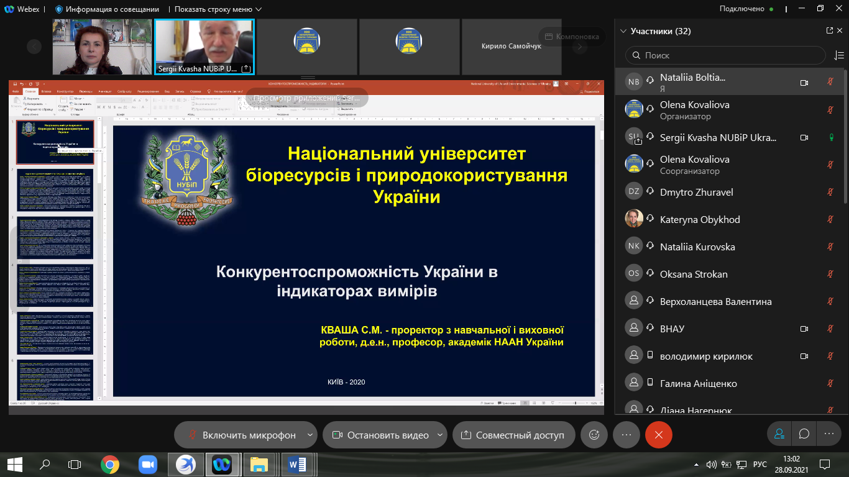The width and height of the screenshot is (849, 477).
Task: Expand video options arrow beside Остановить видео
Action: tap(440, 435)
